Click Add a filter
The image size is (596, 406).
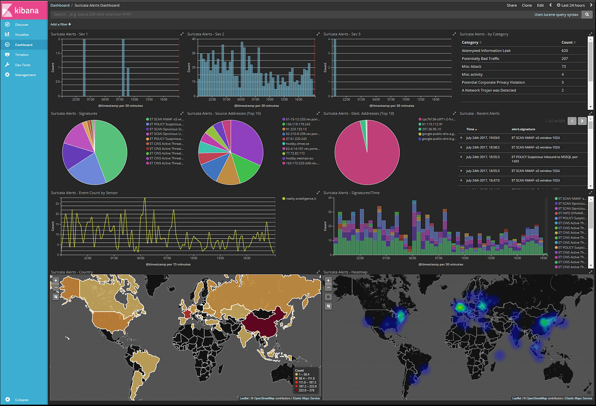[x=61, y=24]
